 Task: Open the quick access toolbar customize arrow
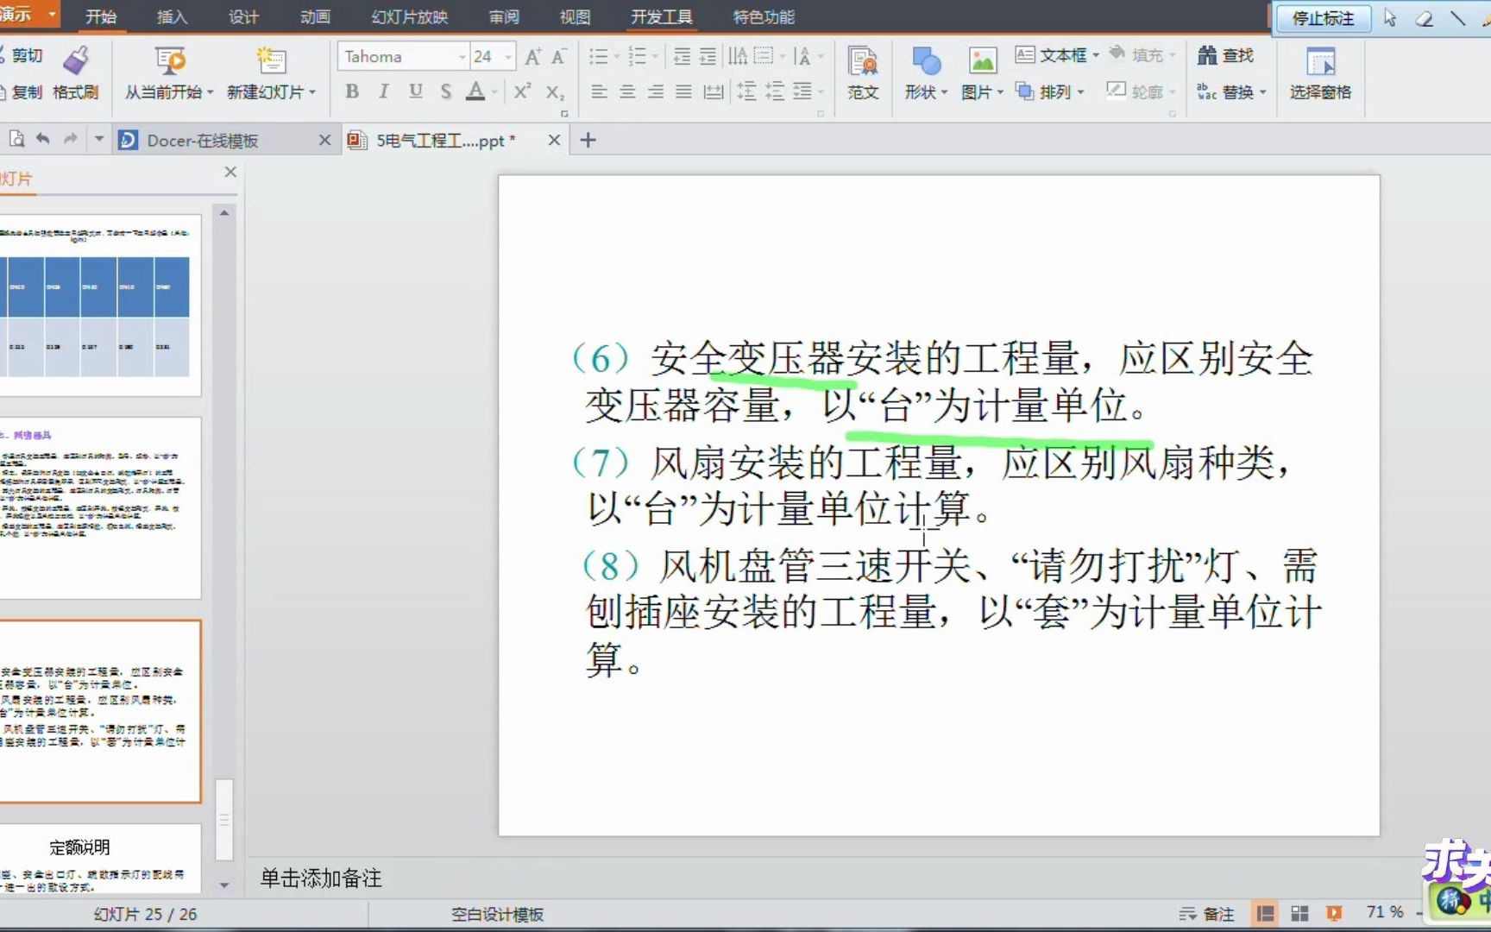click(x=99, y=139)
